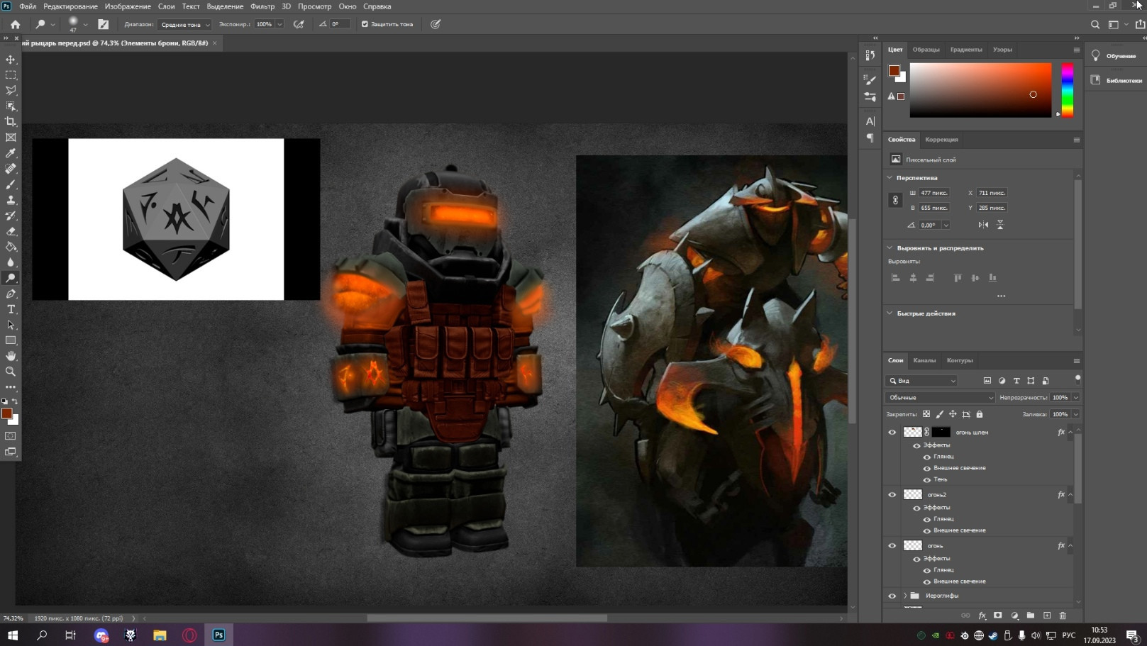Flip horizontally in Properties panel
The image size is (1147, 646).
983,225
